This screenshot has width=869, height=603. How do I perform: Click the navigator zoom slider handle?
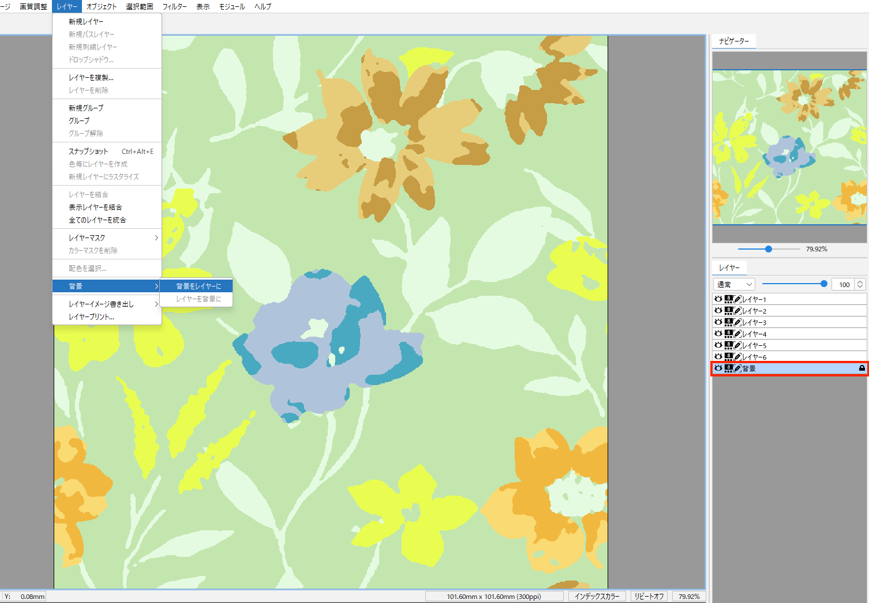(769, 249)
